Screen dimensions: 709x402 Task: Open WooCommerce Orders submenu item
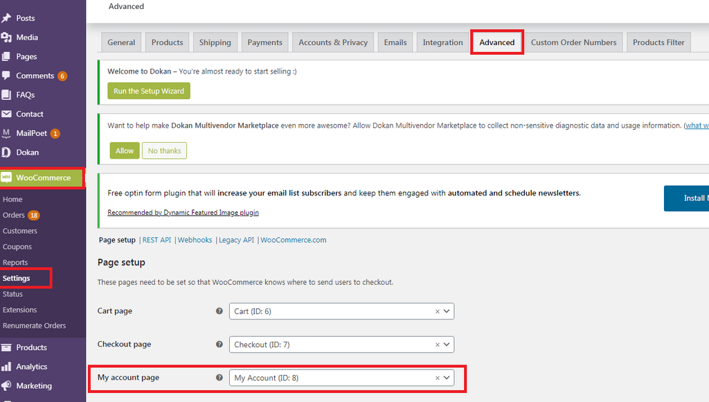(x=14, y=215)
